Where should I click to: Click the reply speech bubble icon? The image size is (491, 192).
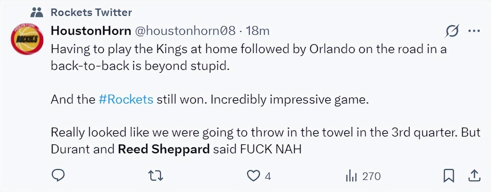click(x=59, y=176)
